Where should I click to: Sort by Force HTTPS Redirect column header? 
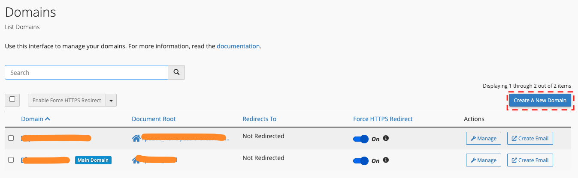[383, 119]
